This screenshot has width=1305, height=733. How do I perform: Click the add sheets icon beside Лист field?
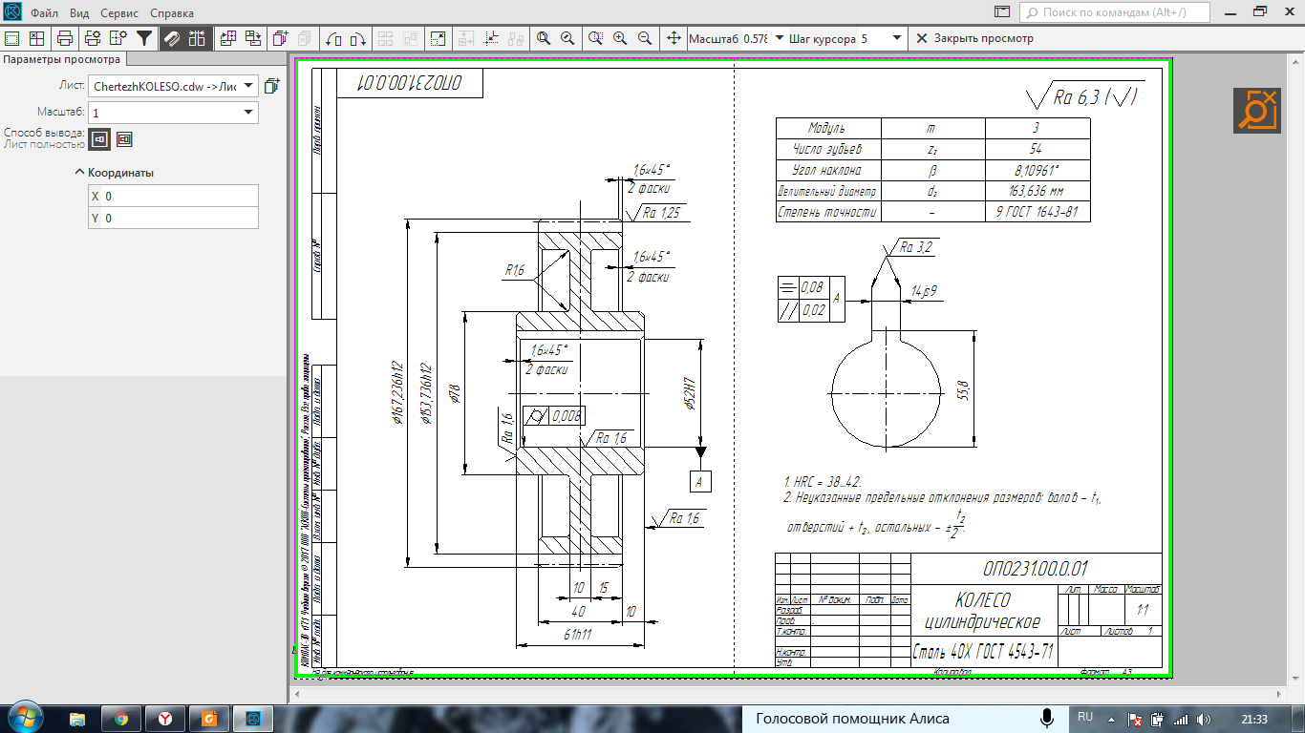pyautogui.click(x=272, y=86)
